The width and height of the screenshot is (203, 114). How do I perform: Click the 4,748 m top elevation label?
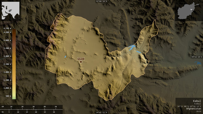point(7,28)
